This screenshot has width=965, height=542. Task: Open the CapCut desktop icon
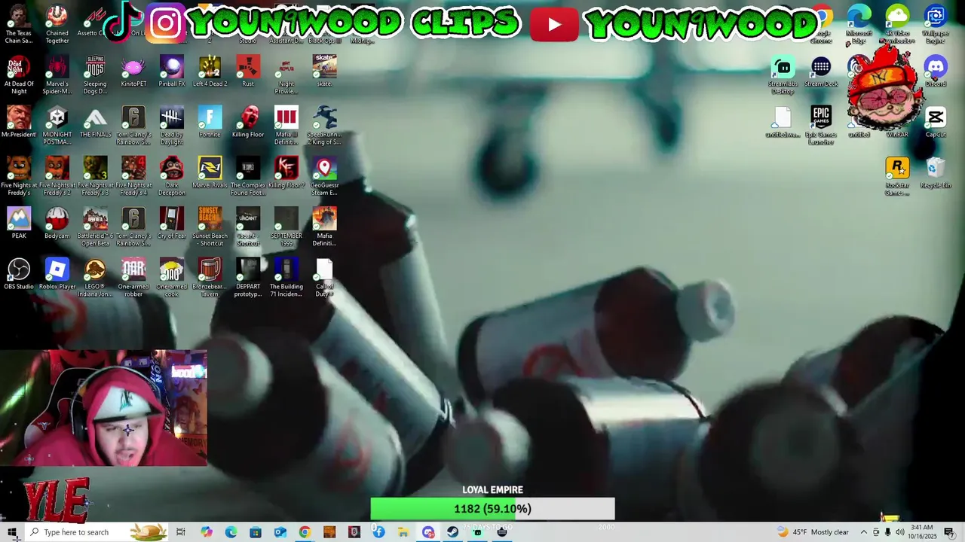point(936,122)
